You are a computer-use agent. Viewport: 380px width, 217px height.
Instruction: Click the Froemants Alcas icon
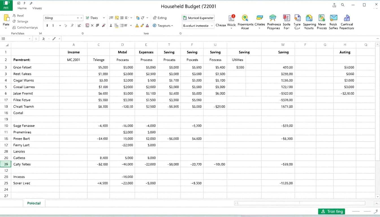(x=245, y=18)
